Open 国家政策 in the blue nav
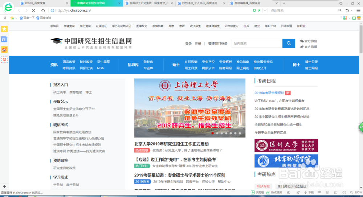Image resolution: width=363 pixels, height=197 pixels. point(69,62)
